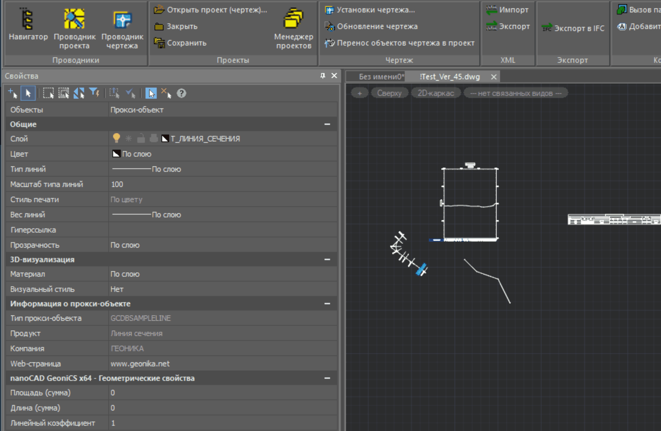This screenshot has width=661, height=431.
Task: Click the clear selection X-cursor icon
Action: 166,93
